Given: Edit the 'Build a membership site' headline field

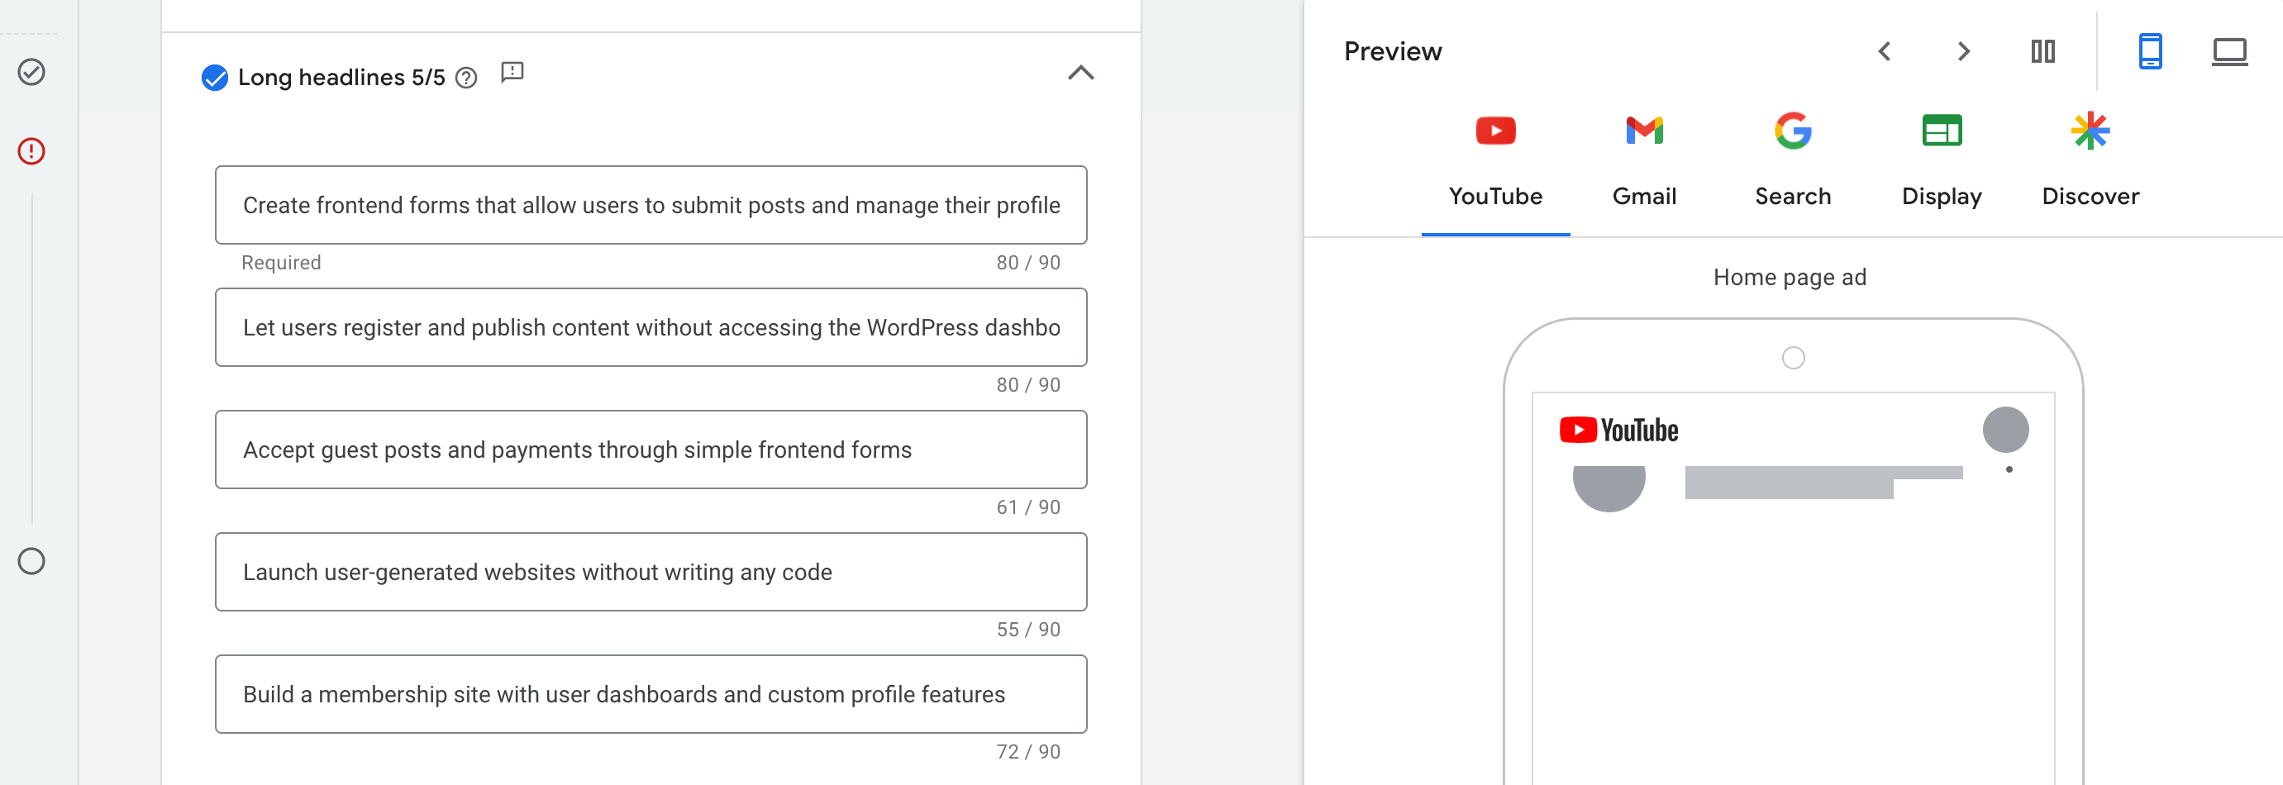Looking at the screenshot, I should pyautogui.click(x=651, y=694).
